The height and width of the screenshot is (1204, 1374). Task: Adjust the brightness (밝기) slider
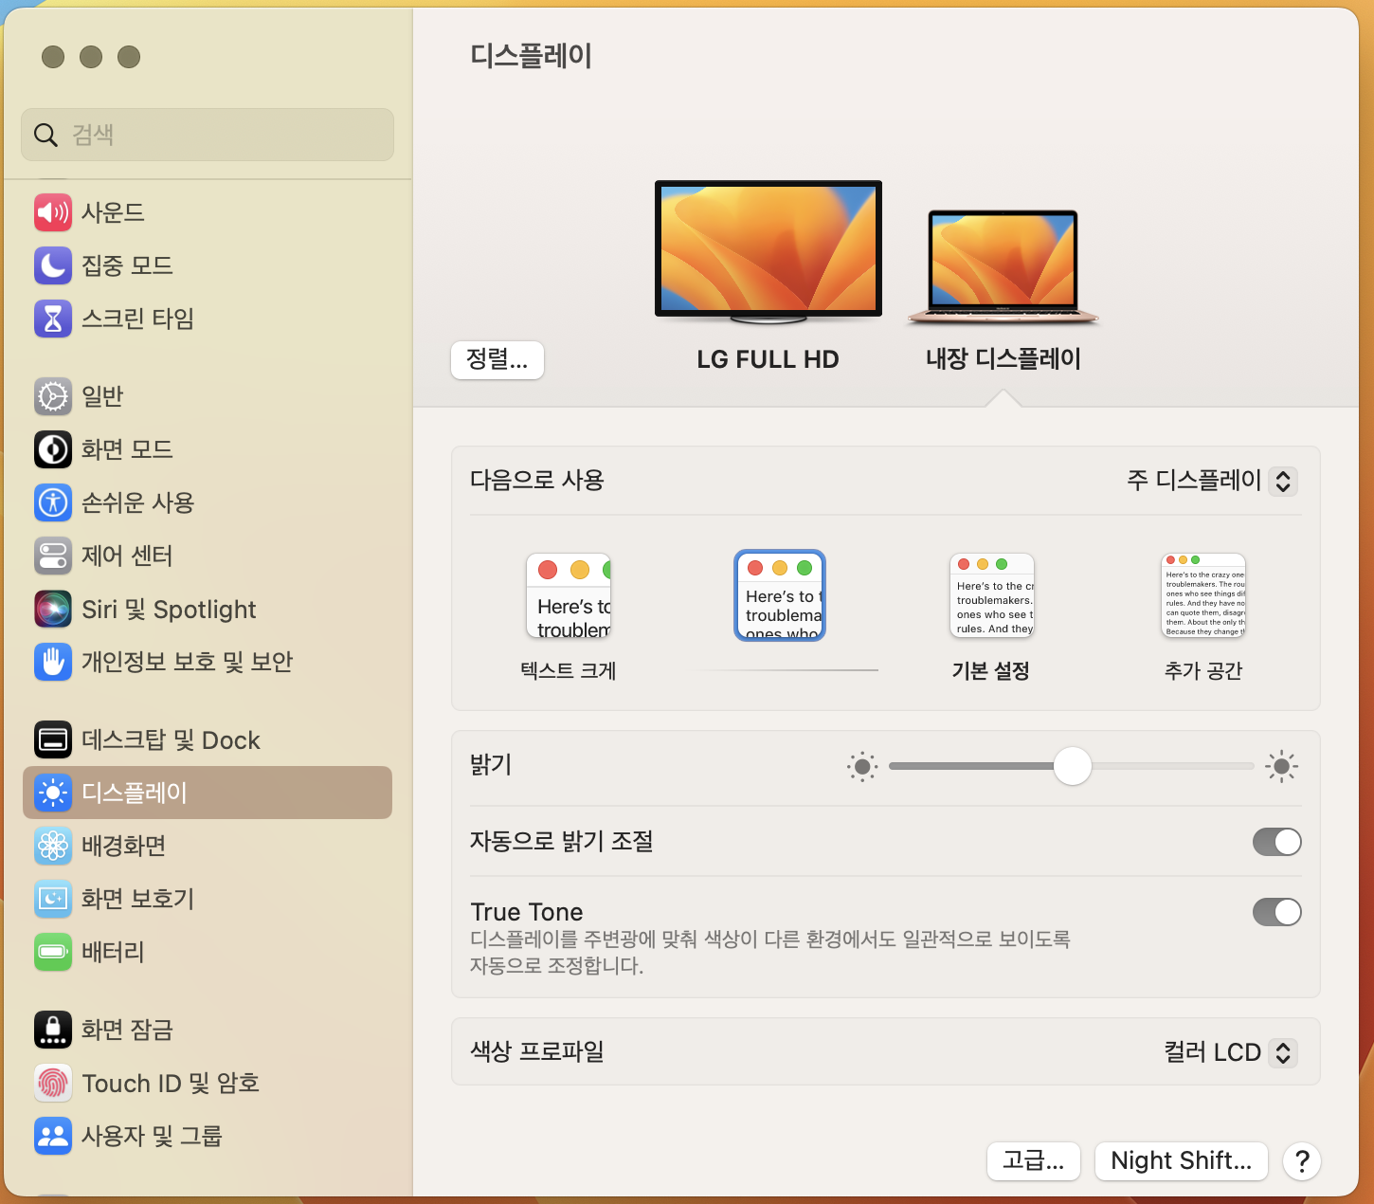point(1072,766)
